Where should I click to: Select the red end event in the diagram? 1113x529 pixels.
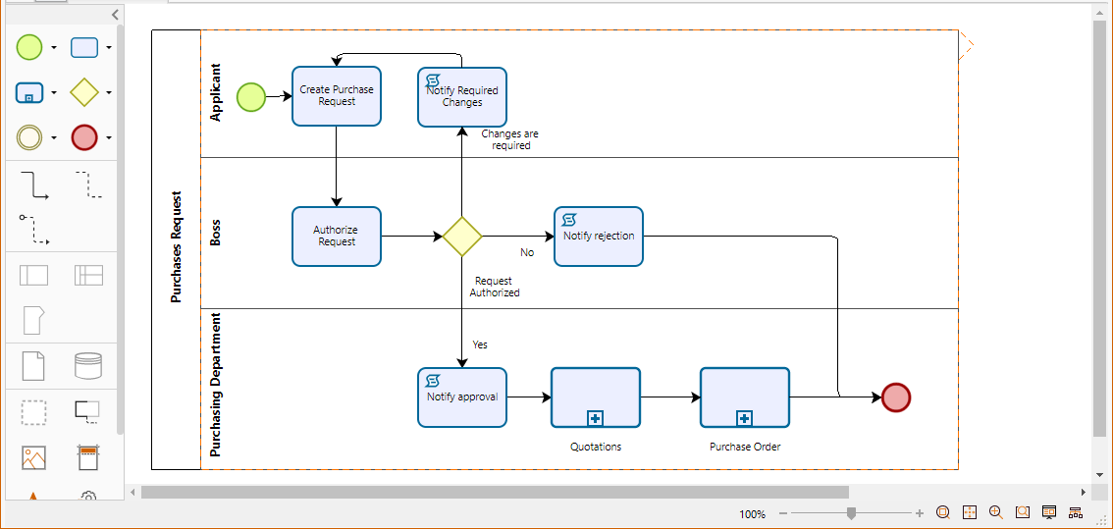pos(896,397)
